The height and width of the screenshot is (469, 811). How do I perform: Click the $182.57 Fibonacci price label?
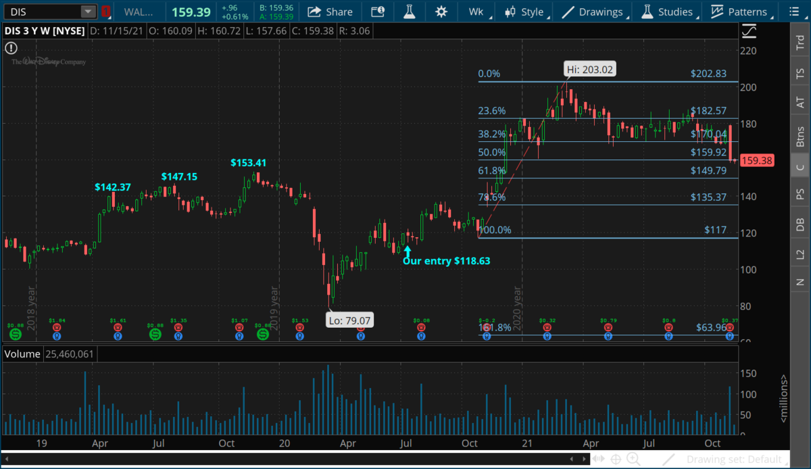[x=708, y=111]
